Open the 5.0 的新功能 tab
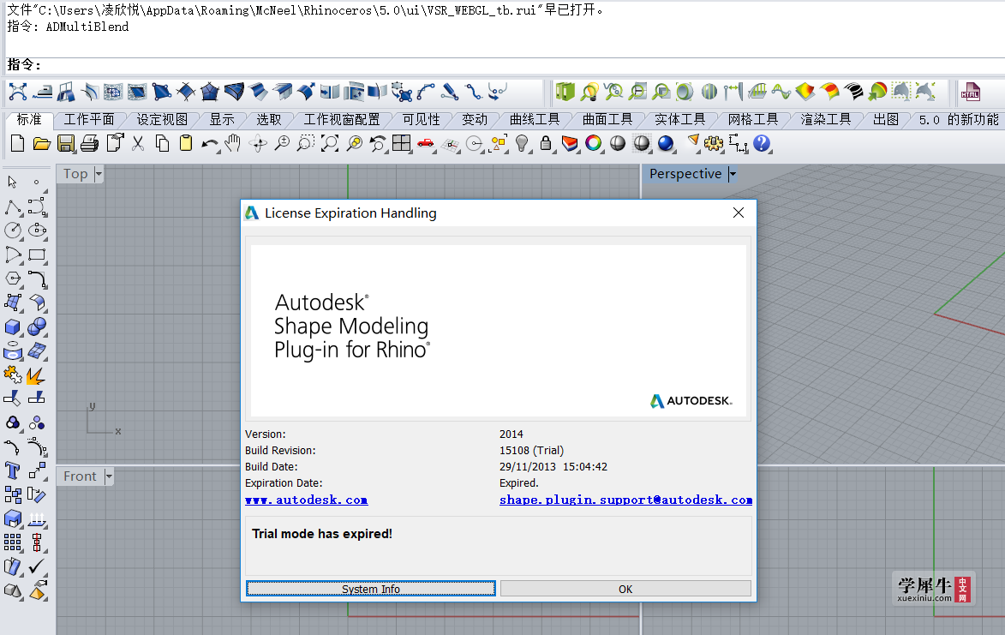This screenshot has height=635, width=1005. click(x=959, y=120)
